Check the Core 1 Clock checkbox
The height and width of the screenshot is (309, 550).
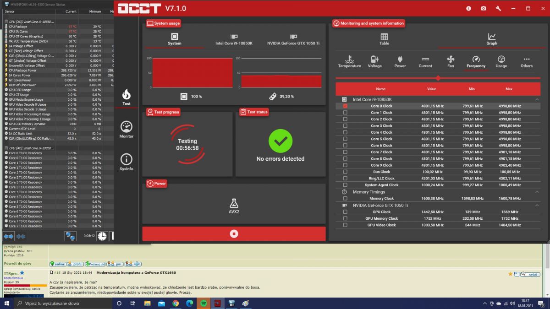pyautogui.click(x=345, y=113)
